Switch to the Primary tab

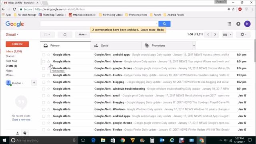[66, 46]
